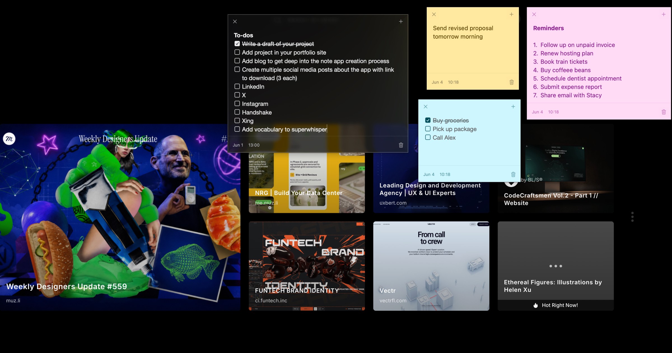Open Weekly Designers Update #559 card
672x353 pixels.
[120, 217]
